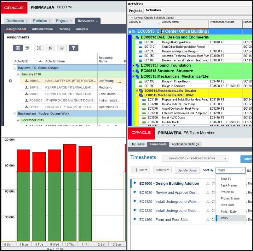Image resolution: width=253 pixels, height=251 pixels.
Task: Collapse the January 2016 grouping
Action: coord(18,74)
